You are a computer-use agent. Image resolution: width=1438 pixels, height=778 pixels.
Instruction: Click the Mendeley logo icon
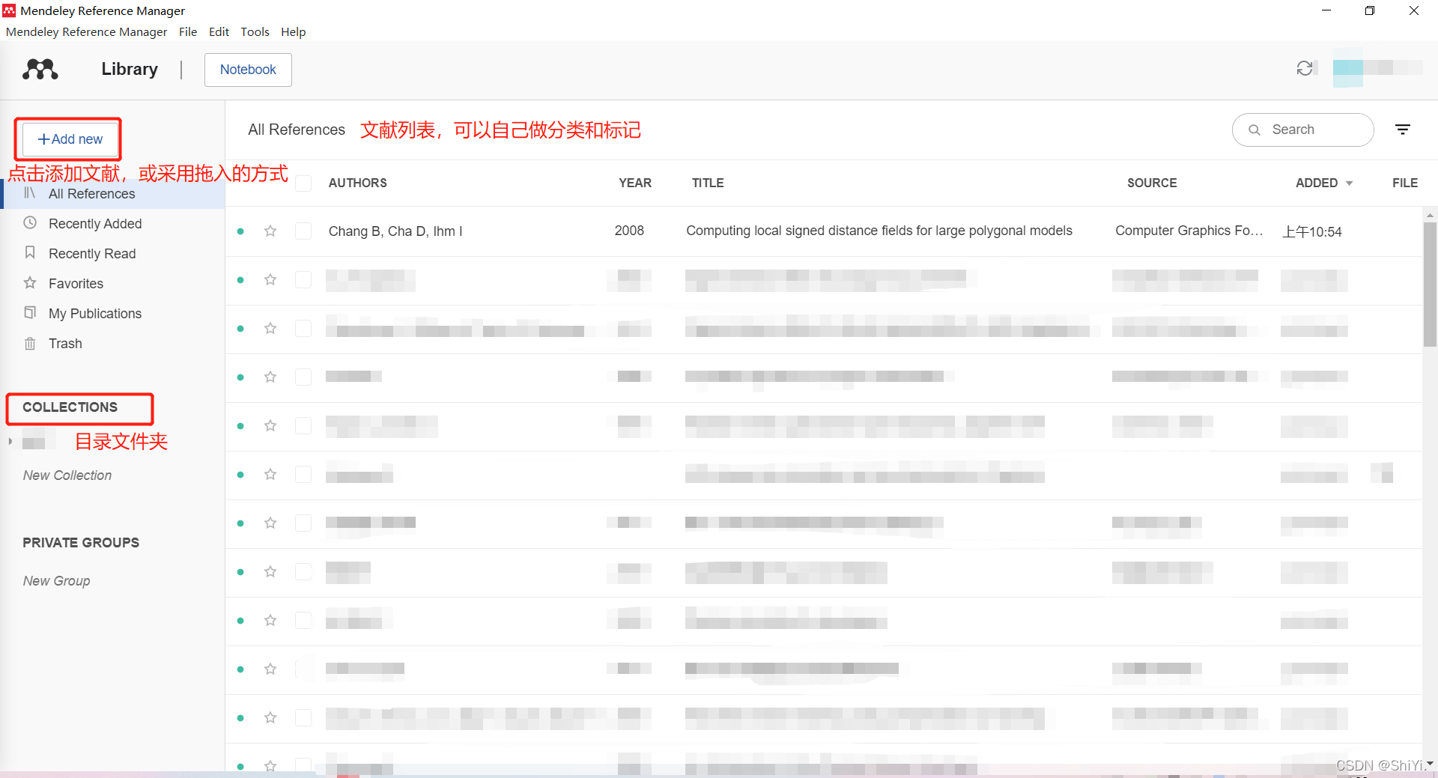pyautogui.click(x=40, y=69)
